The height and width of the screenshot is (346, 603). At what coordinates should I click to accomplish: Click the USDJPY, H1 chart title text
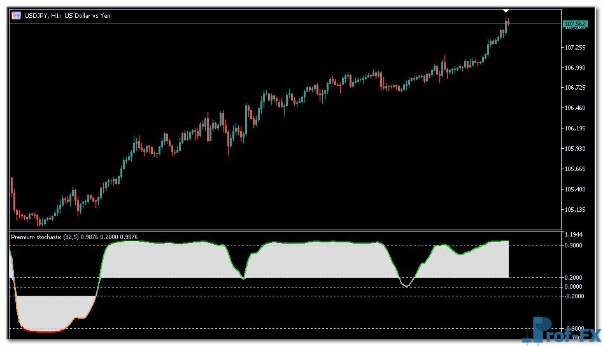click(67, 15)
